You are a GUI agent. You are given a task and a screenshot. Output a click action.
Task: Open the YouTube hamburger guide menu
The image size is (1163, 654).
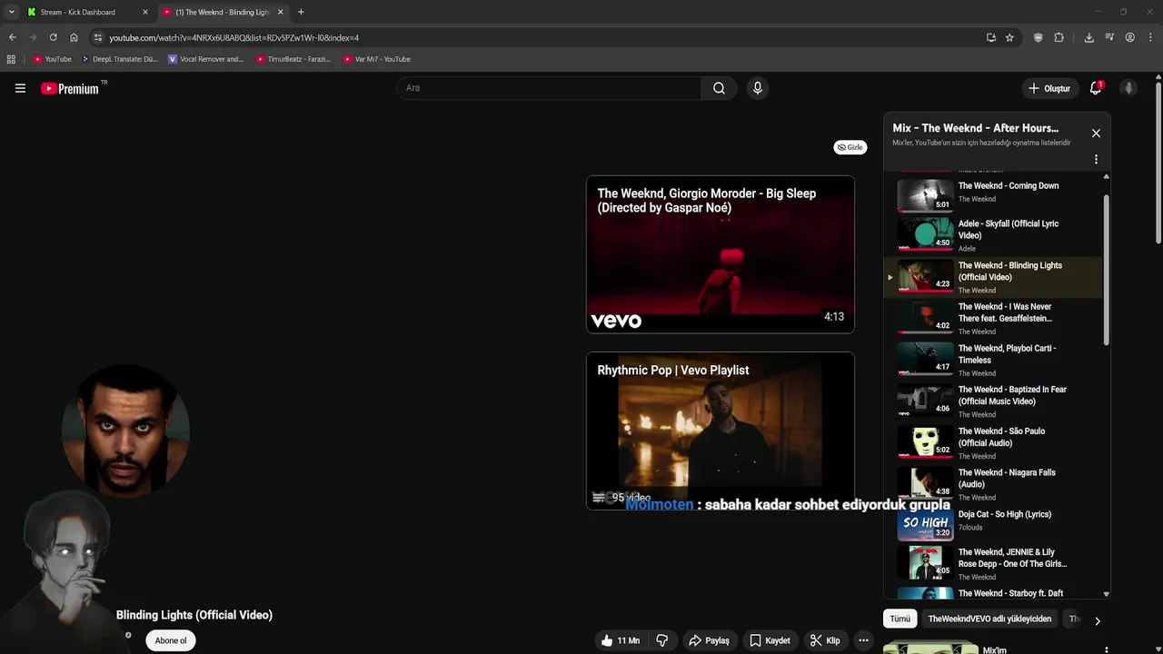(20, 88)
